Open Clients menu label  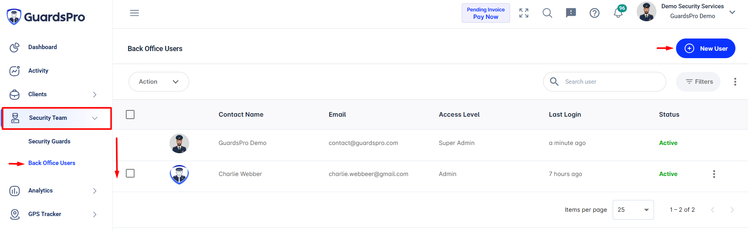[x=37, y=94]
